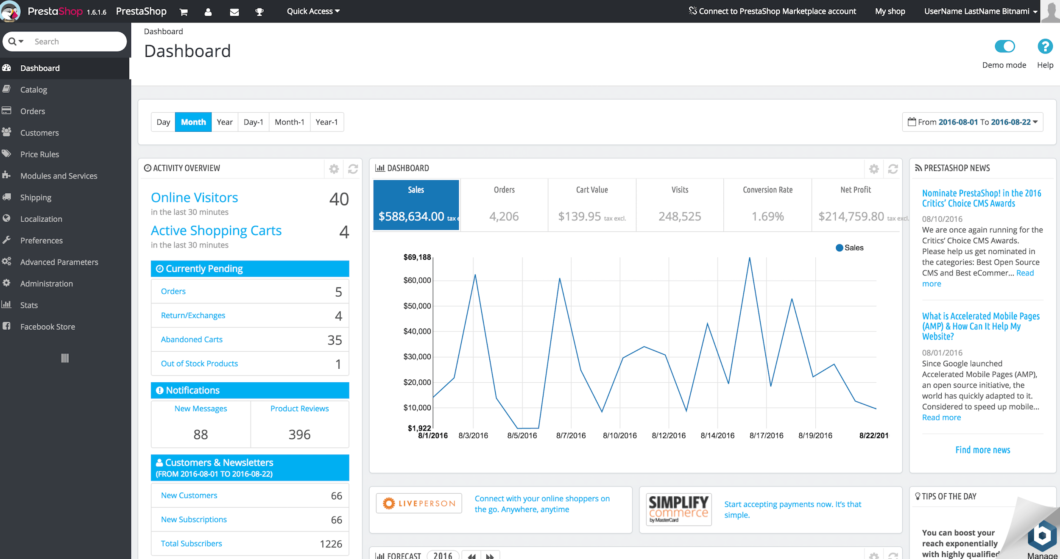1060x559 pixels.
Task: Open the Activity Overview settings gear
Action: click(x=334, y=168)
